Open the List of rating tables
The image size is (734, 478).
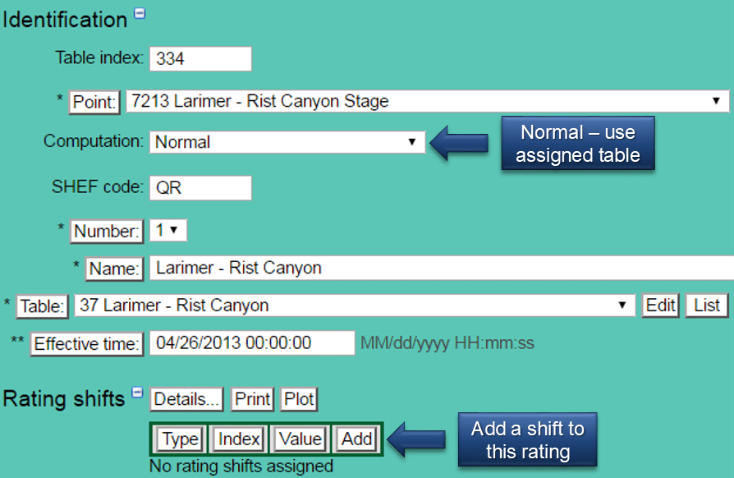705,305
